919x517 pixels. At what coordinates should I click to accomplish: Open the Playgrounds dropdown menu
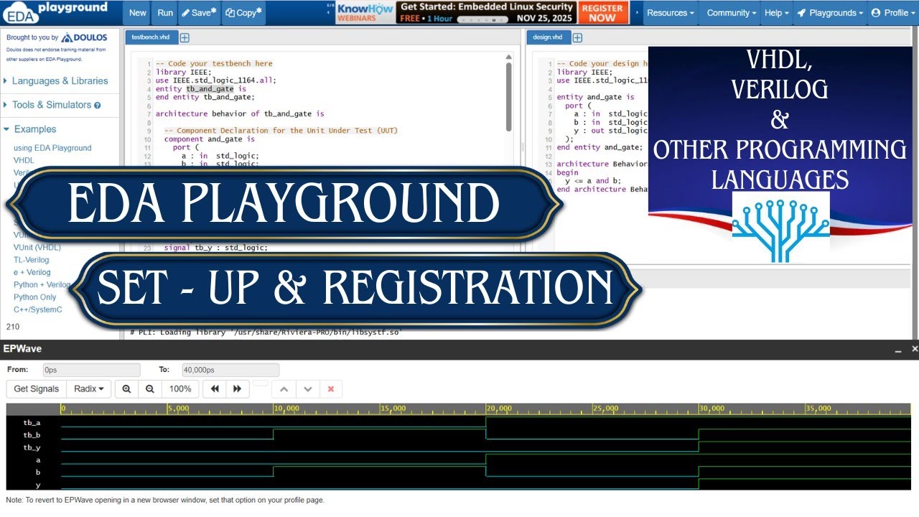click(829, 13)
